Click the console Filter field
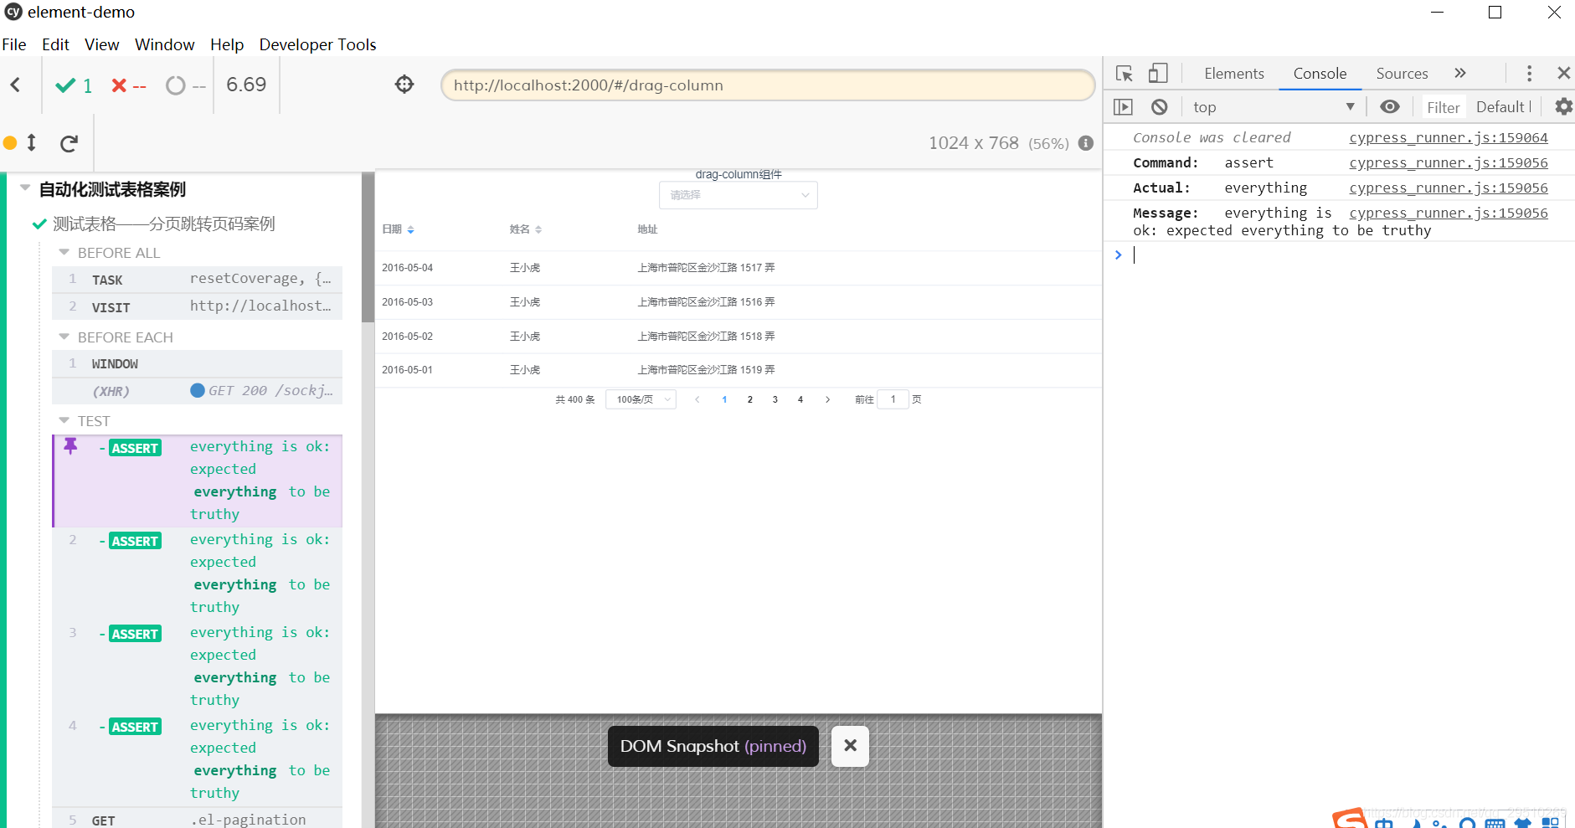This screenshot has height=828, width=1575. coord(1443,107)
